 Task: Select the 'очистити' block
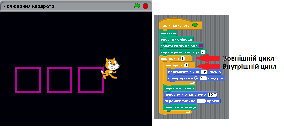click(x=168, y=33)
